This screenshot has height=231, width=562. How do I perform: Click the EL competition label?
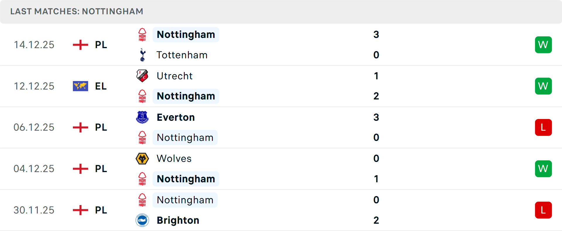pyautogui.click(x=101, y=86)
